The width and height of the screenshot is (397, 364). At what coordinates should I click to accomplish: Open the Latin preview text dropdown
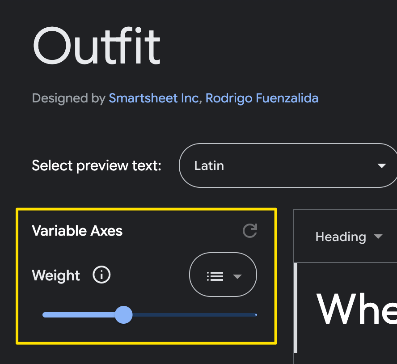click(288, 165)
